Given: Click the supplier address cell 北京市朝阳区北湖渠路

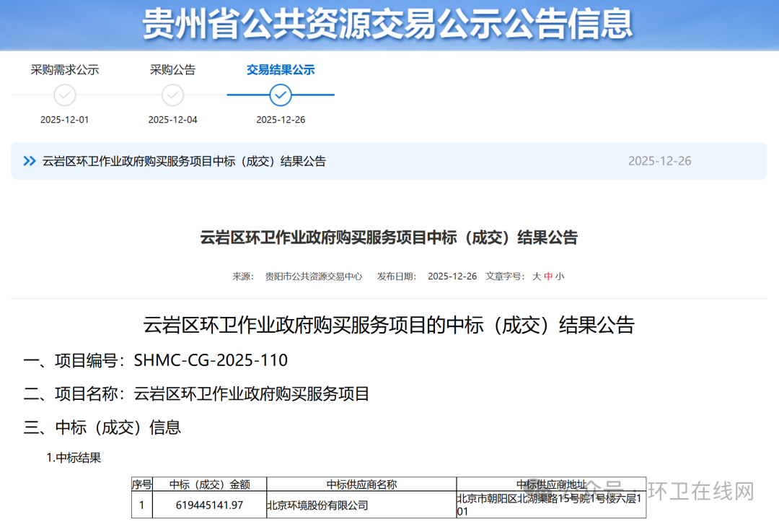Looking at the screenshot, I should click(552, 505).
